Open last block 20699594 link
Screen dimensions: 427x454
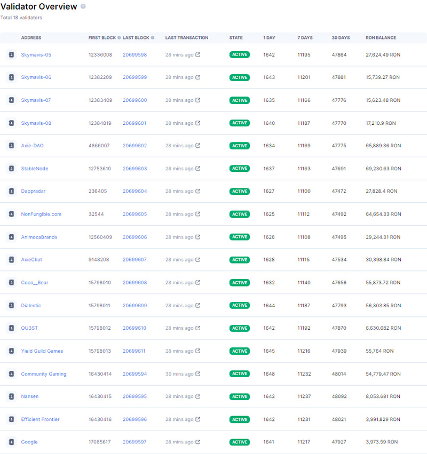pyautogui.click(x=135, y=374)
